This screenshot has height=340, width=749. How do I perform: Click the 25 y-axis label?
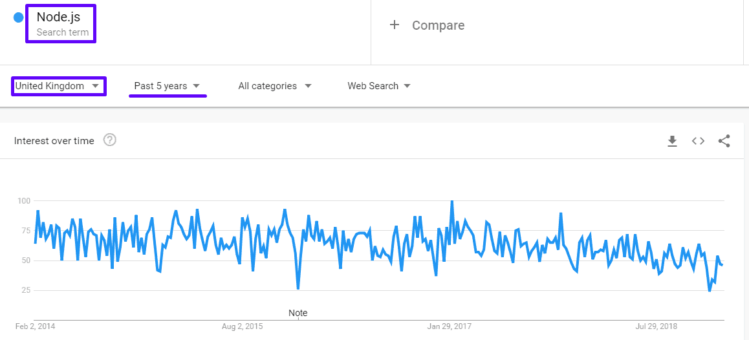[26, 290]
